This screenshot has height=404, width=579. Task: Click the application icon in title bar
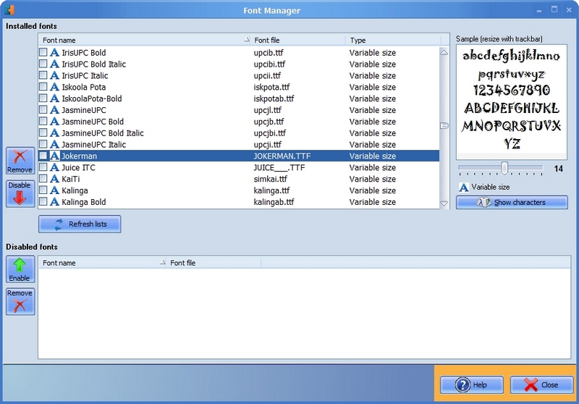click(x=9, y=10)
